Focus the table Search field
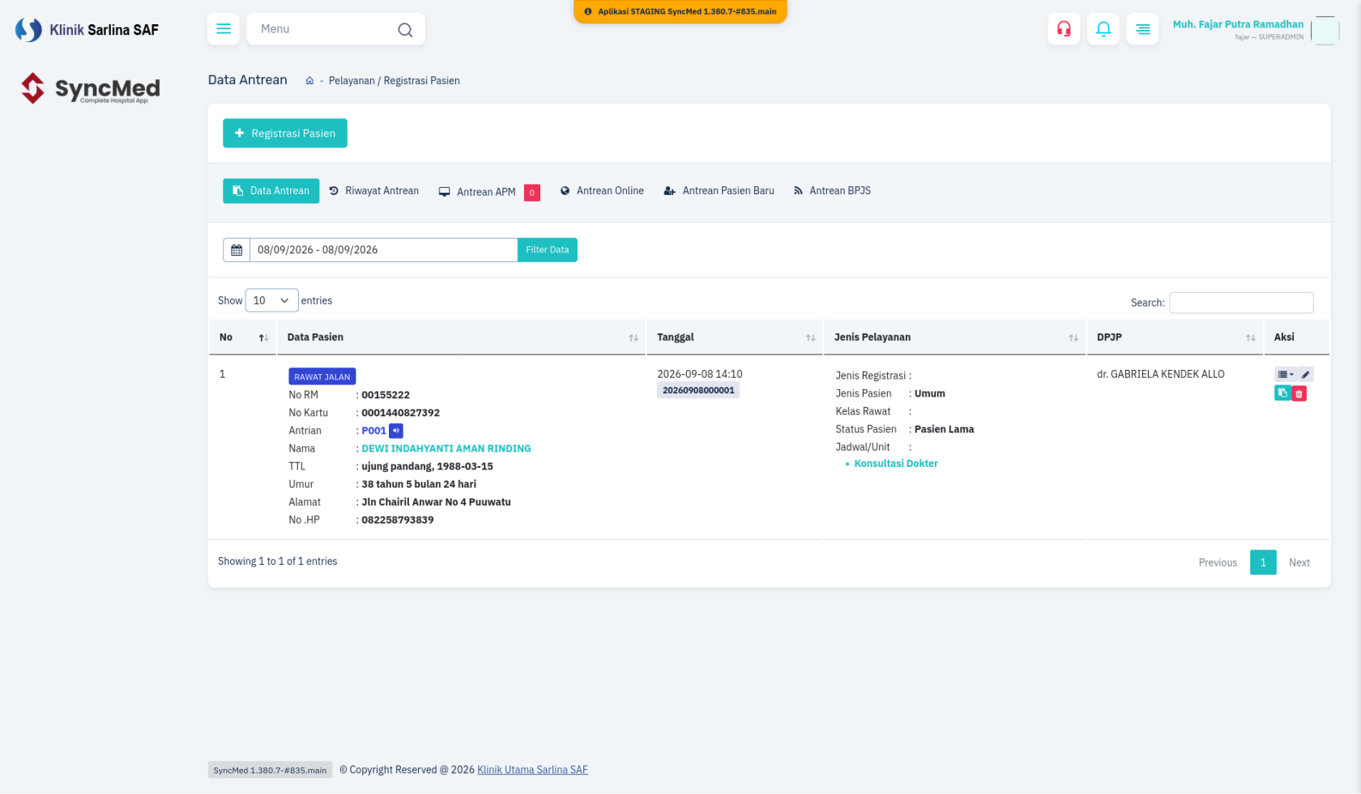 (x=1241, y=303)
